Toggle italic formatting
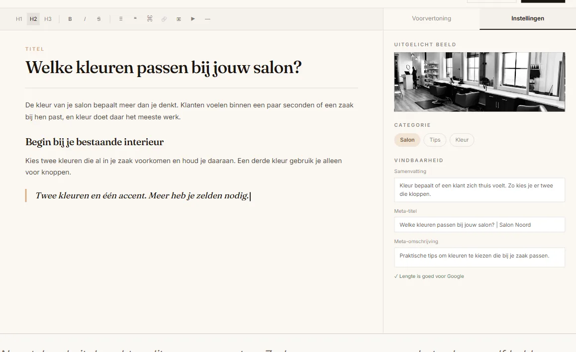 [85, 19]
